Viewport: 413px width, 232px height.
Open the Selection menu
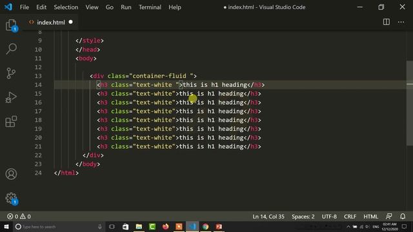[66, 7]
